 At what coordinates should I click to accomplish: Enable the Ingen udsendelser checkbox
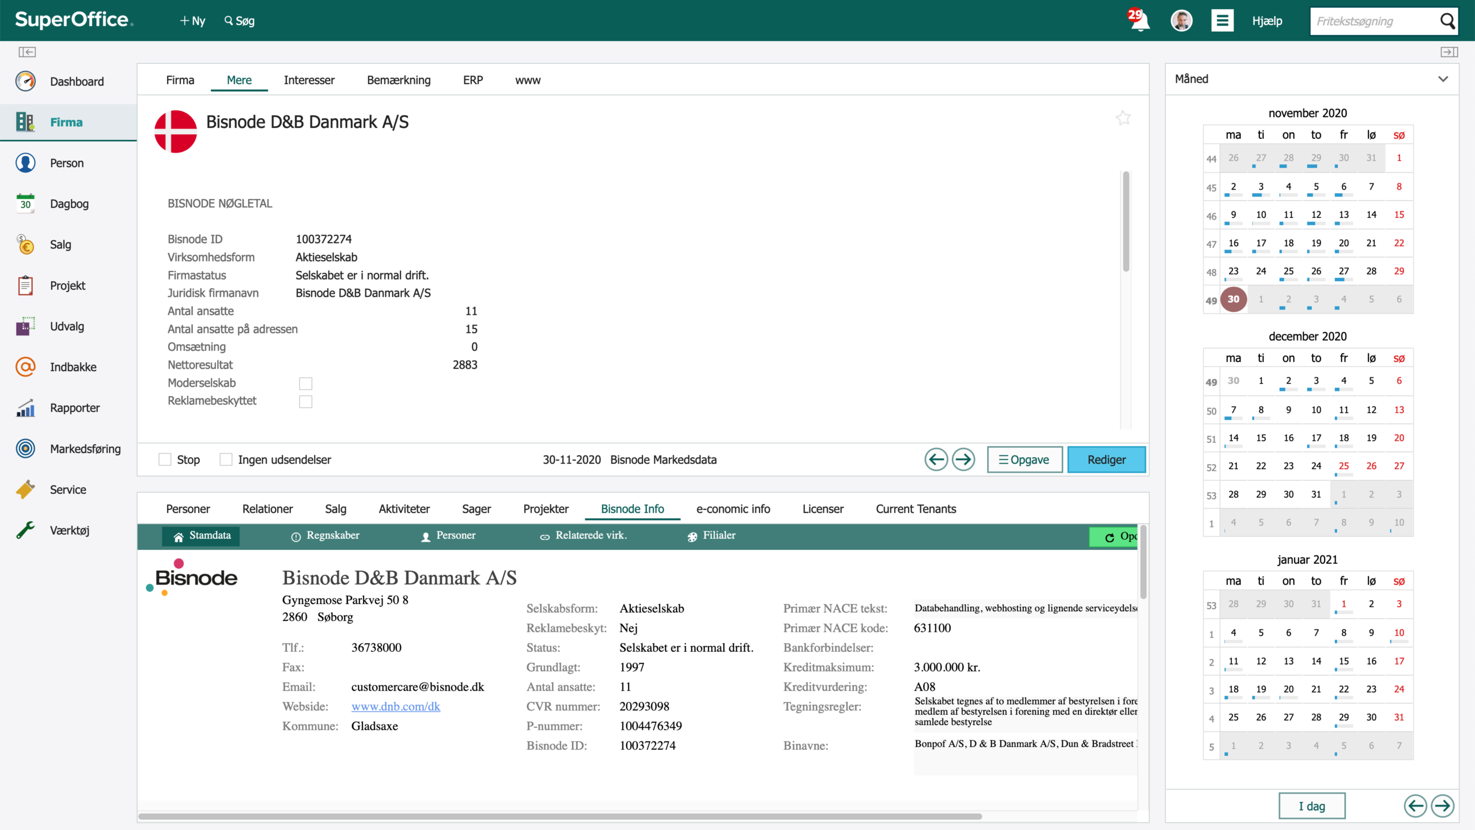click(x=226, y=459)
